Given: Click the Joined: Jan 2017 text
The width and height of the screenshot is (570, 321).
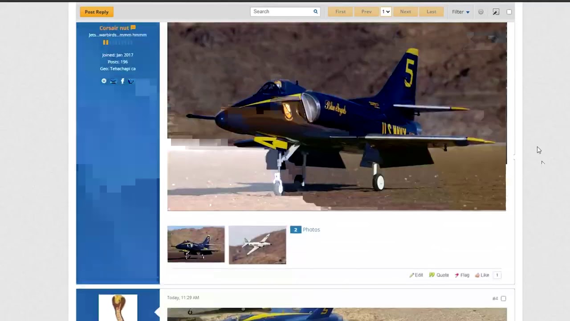Looking at the screenshot, I should [118, 55].
